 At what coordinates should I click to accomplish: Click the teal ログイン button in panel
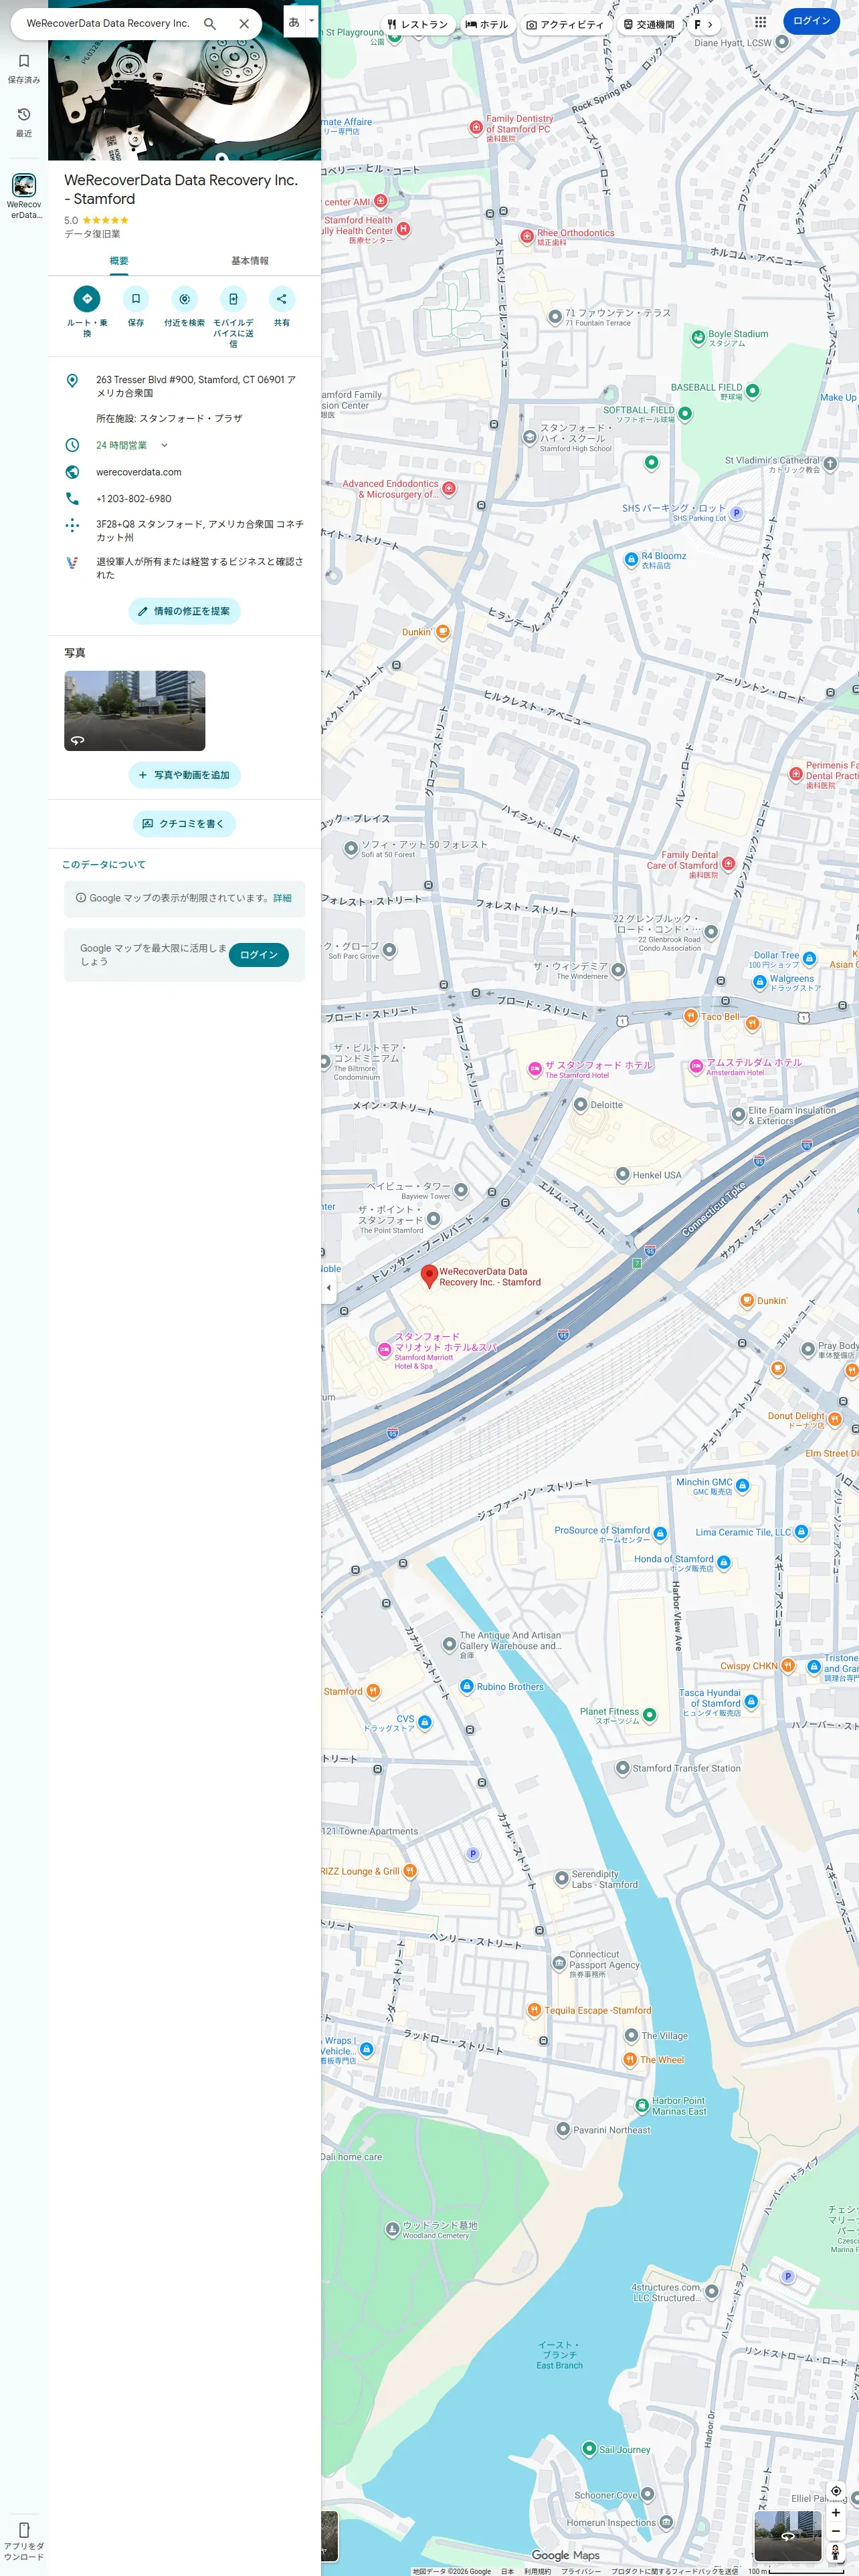pos(259,954)
